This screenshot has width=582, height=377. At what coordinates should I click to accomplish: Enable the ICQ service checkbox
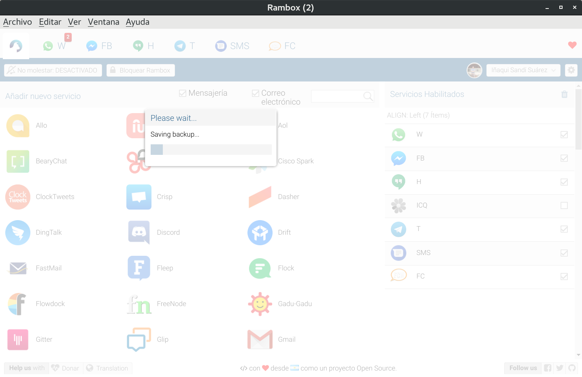pyautogui.click(x=564, y=206)
